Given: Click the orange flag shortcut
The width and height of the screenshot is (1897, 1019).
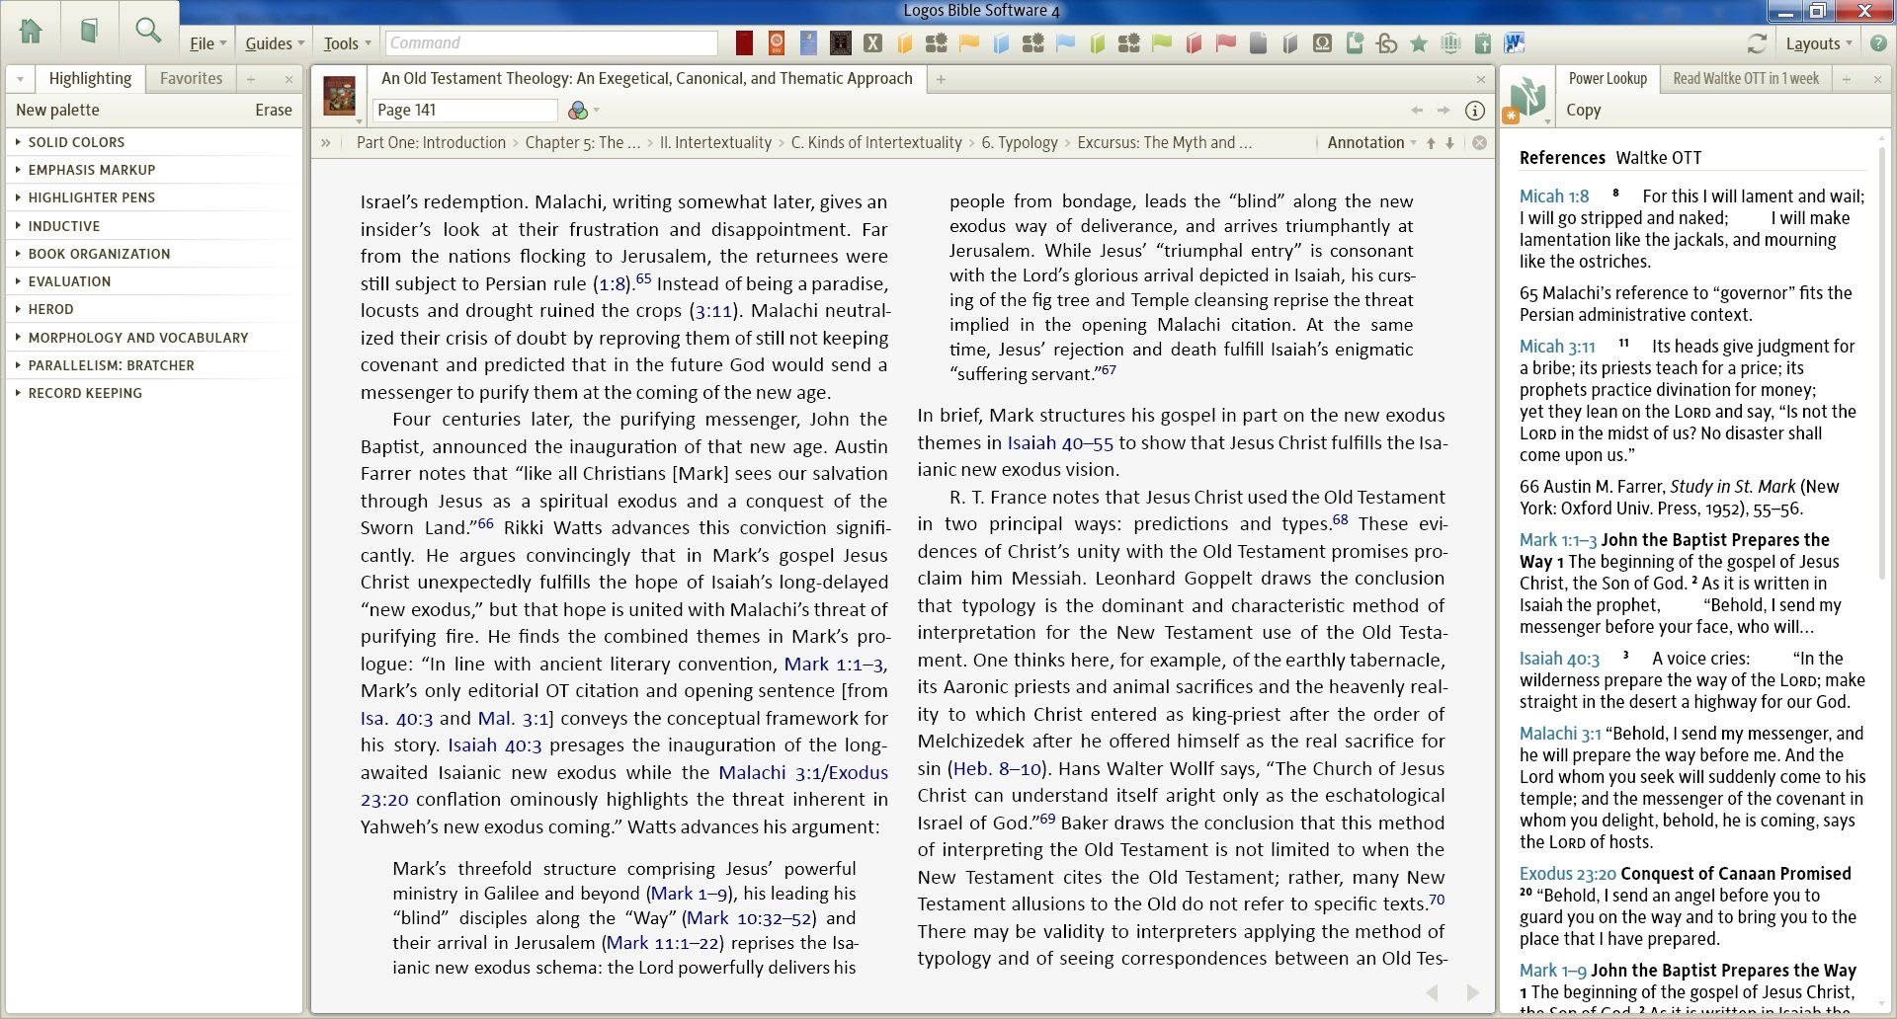Looking at the screenshot, I should pyautogui.click(x=969, y=42).
